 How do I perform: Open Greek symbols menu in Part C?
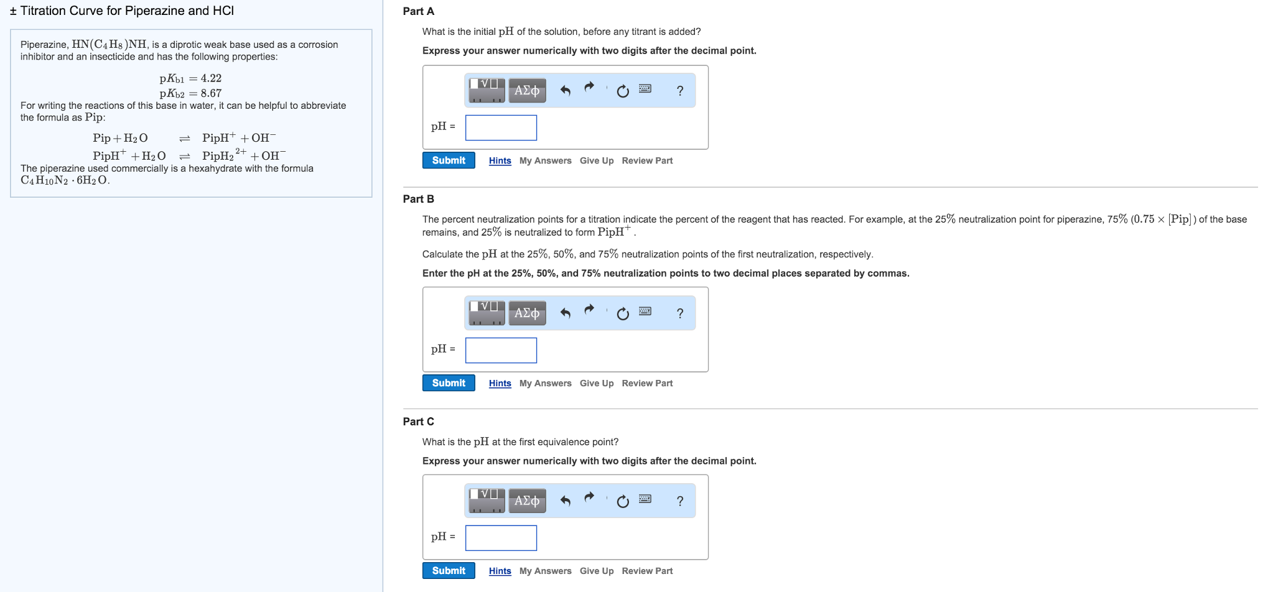527,501
